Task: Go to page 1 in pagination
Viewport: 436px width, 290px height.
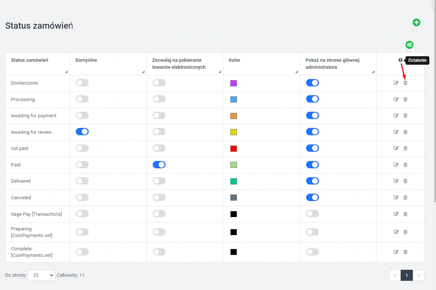Action: coord(407,275)
